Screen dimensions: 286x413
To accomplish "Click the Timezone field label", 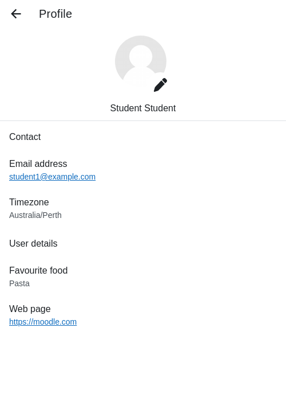I will point(29,202).
